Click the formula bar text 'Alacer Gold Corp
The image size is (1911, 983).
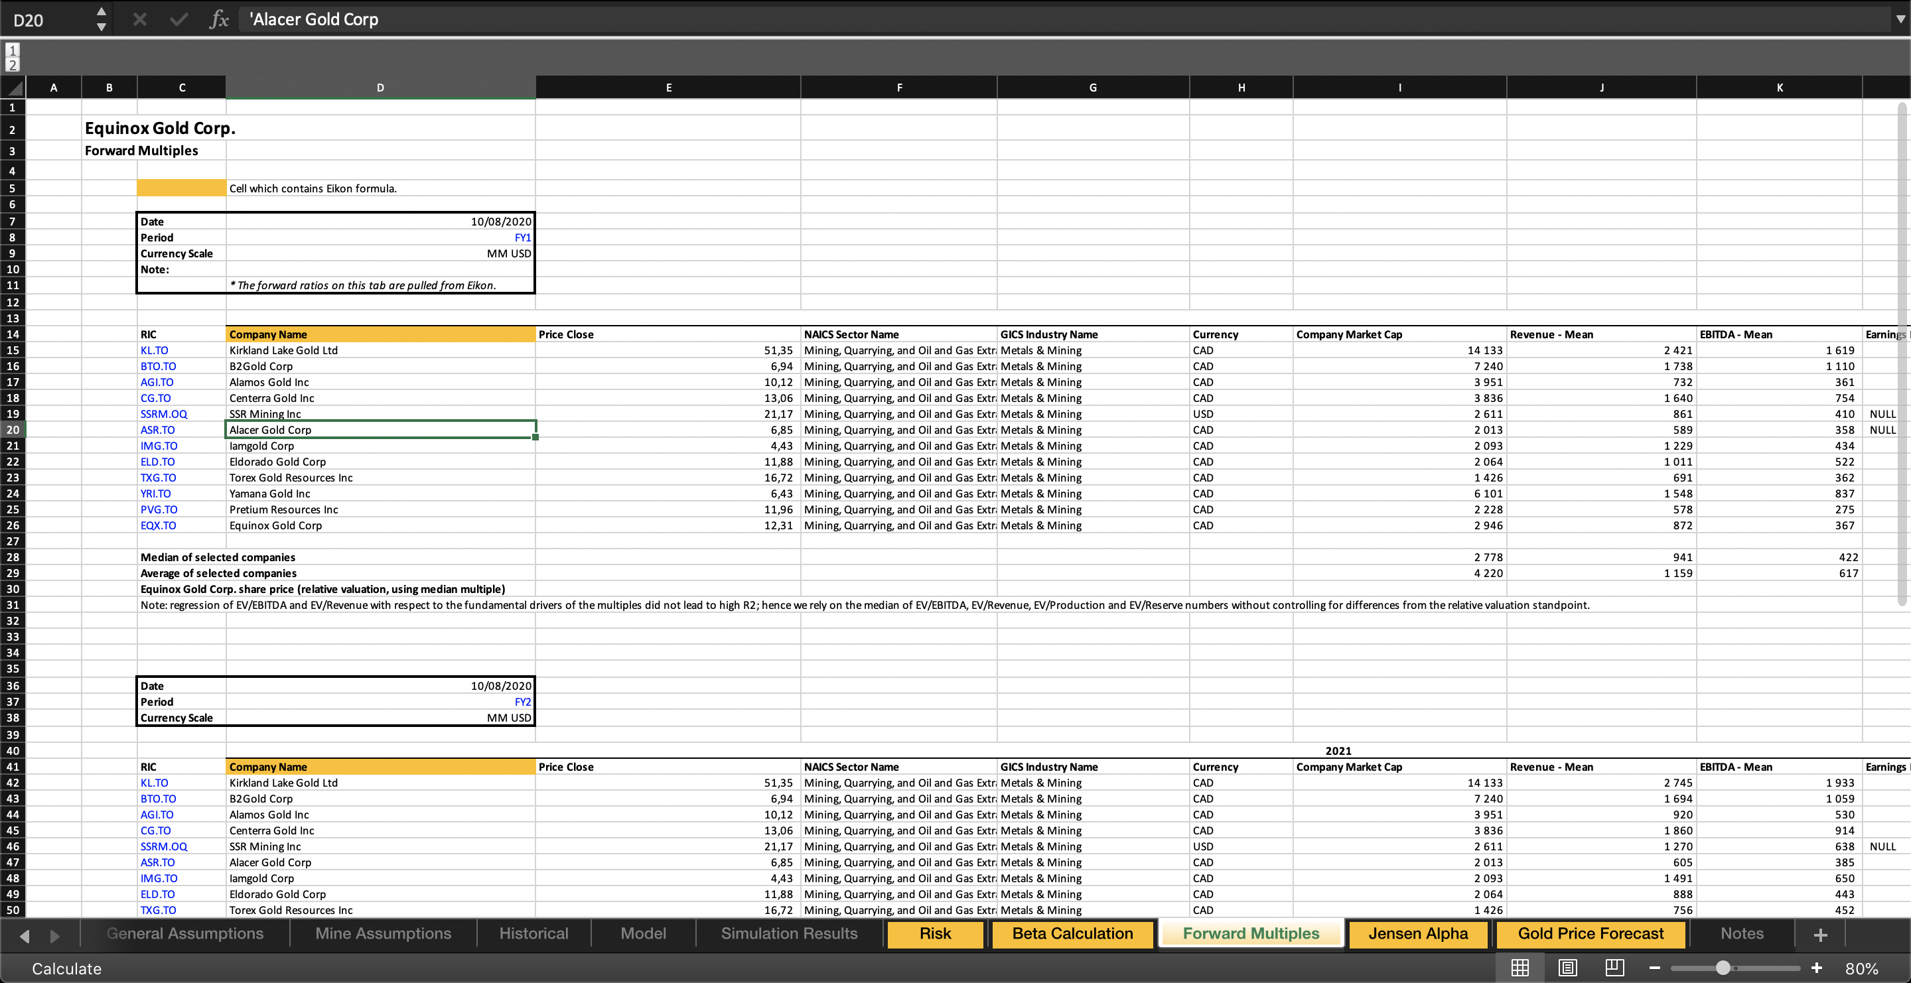314,19
